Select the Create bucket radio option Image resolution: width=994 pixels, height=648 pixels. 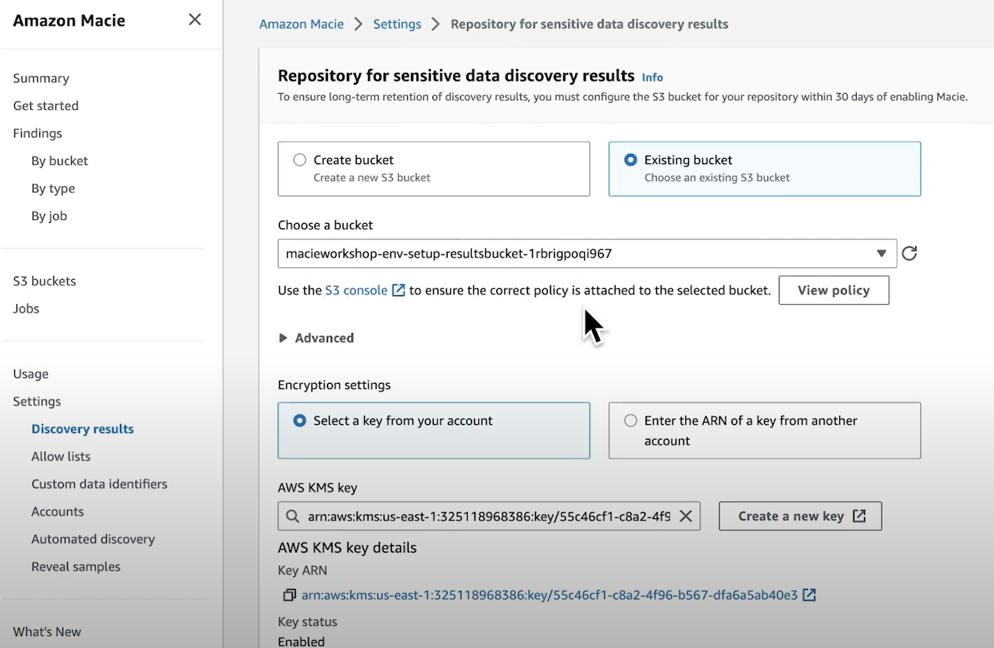click(x=300, y=160)
